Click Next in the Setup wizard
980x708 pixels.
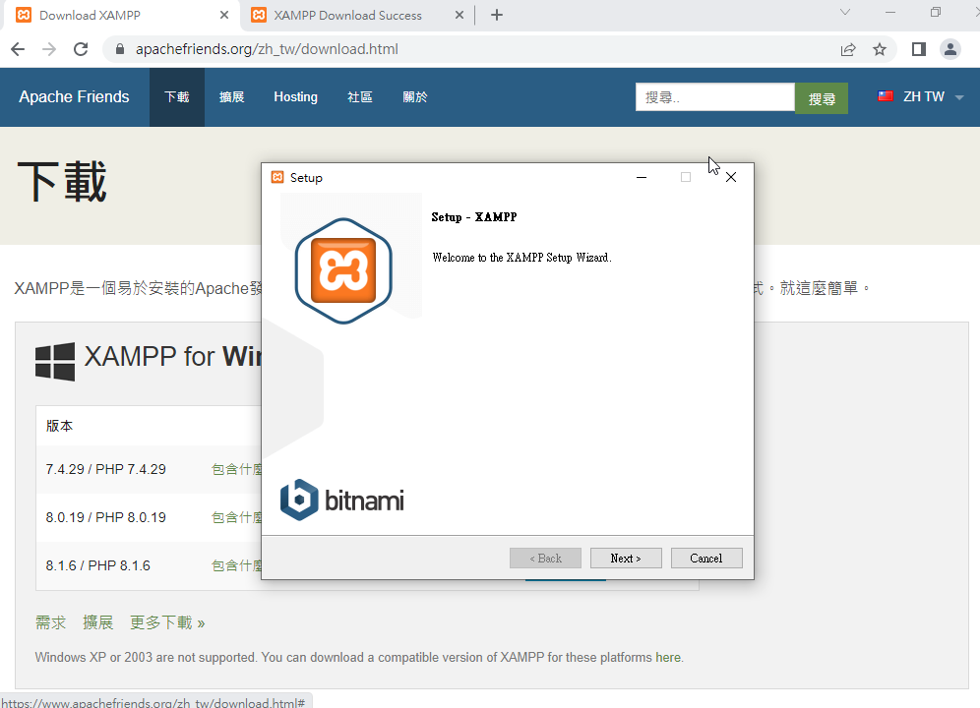[x=626, y=558]
